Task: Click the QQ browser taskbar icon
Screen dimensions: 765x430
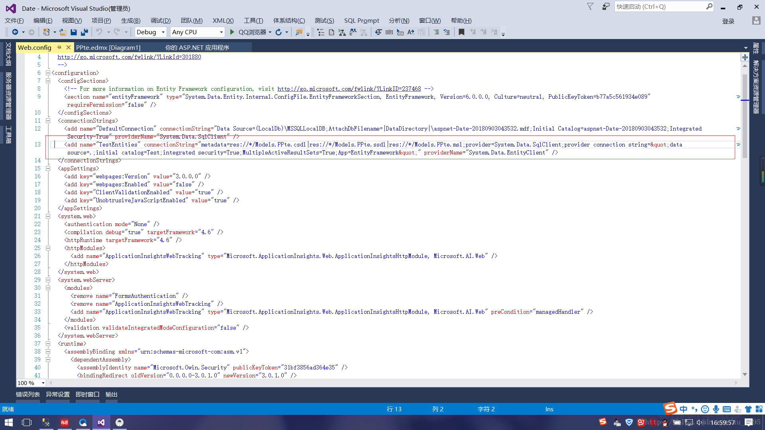Action: [x=83, y=422]
